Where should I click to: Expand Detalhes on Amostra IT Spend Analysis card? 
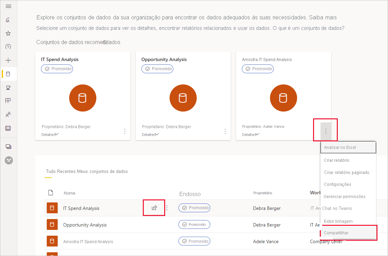click(251, 135)
